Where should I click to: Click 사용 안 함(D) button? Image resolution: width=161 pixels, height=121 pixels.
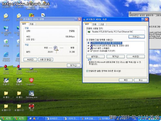click(x=46, y=59)
